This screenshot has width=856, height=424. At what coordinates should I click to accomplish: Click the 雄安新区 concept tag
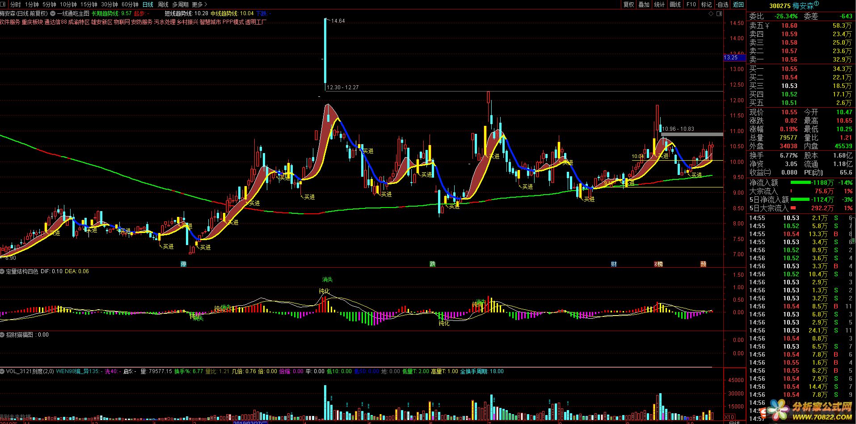pos(101,21)
